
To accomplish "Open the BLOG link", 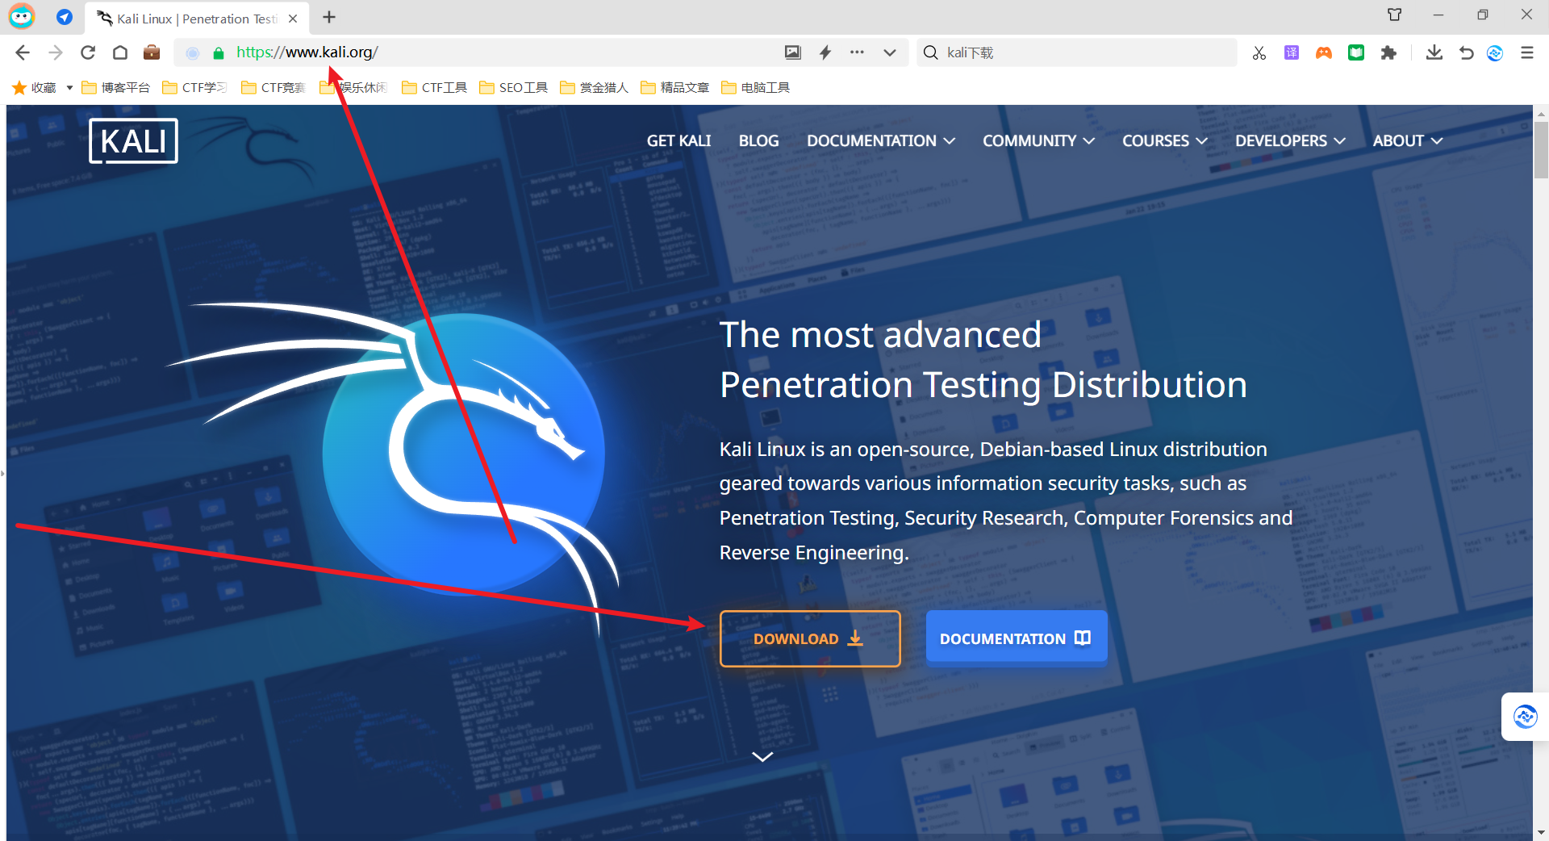I will [x=758, y=140].
